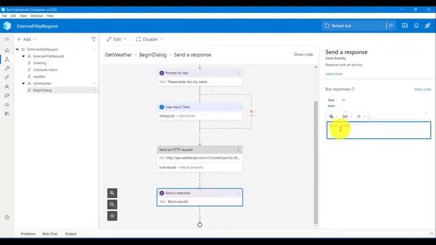Viewport: 436px width, 245px height.
Task: Open the Prompt for text node menu
Action: [x=238, y=73]
